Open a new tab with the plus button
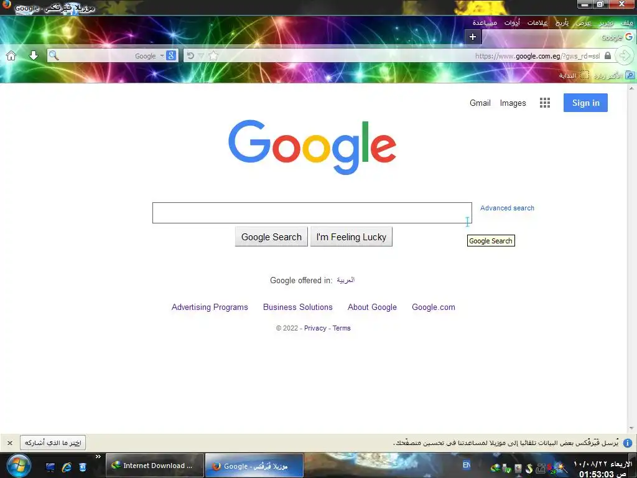 (x=473, y=37)
